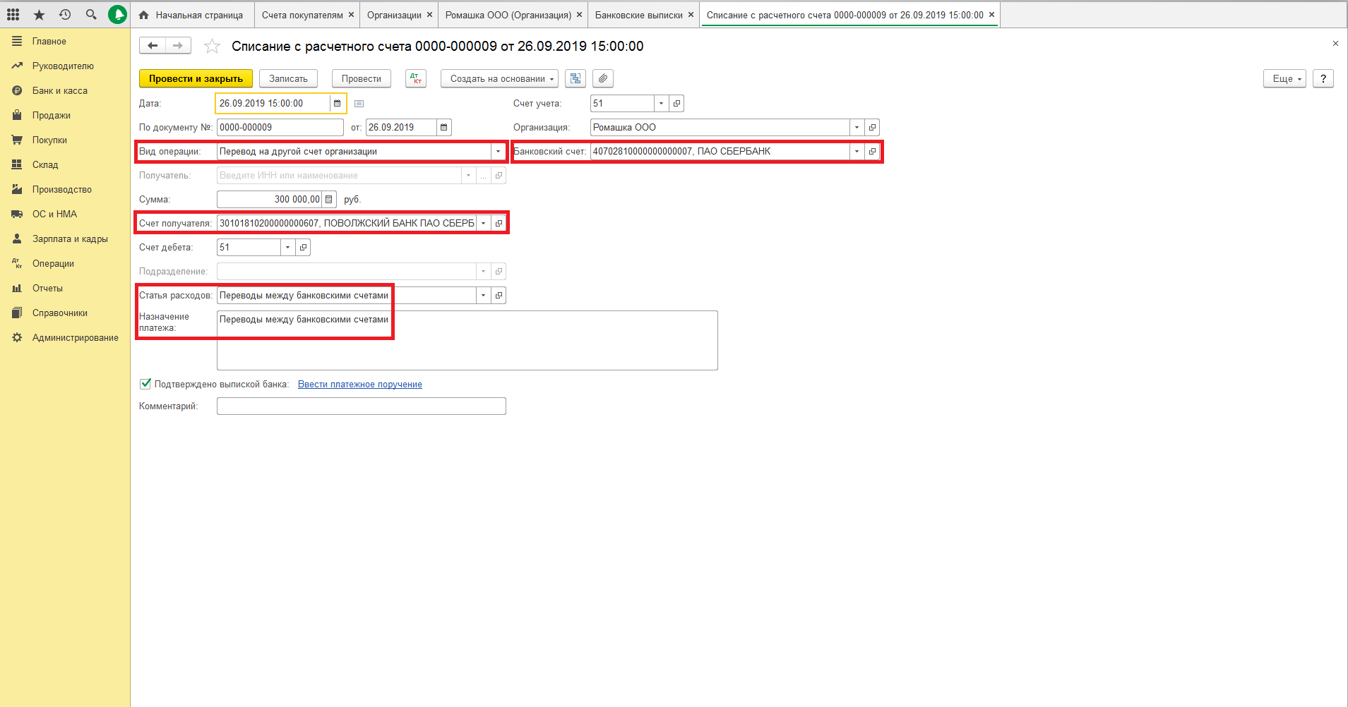Open Банк и касса section
The image size is (1348, 707).
60,90
